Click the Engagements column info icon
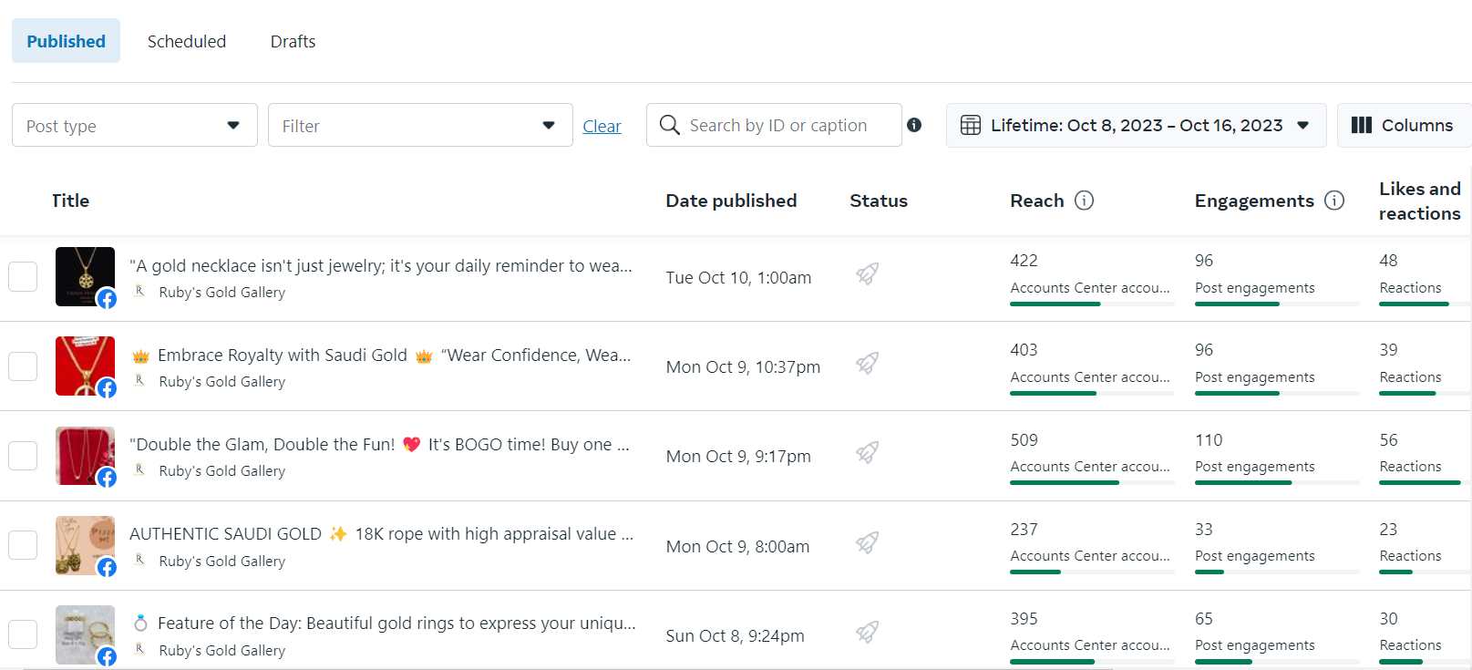Viewport: 1472px width, 670px height. [x=1334, y=201]
